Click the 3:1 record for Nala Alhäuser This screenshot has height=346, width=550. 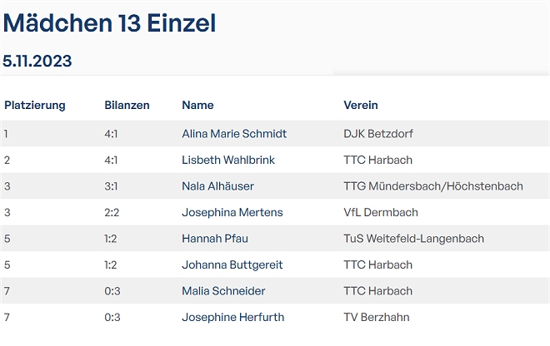[112, 186]
